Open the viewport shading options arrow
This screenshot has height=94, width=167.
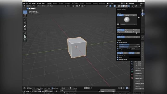pyautogui.click(x=129, y=6)
